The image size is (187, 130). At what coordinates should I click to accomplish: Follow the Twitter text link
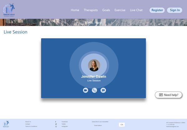tap(64, 124)
